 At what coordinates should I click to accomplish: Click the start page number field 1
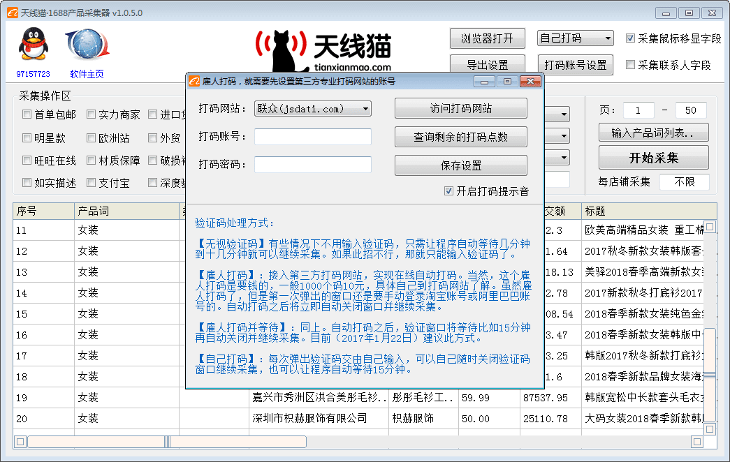pos(638,110)
